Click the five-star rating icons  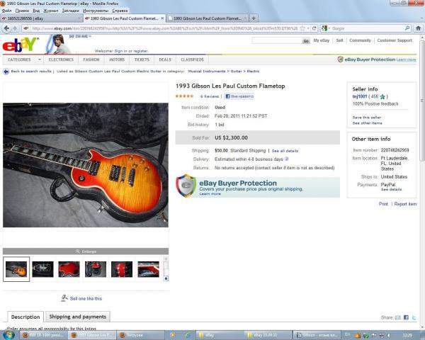[x=184, y=96]
